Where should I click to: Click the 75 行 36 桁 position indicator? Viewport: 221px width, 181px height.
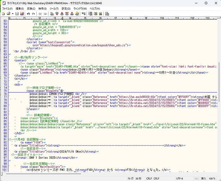134,178
